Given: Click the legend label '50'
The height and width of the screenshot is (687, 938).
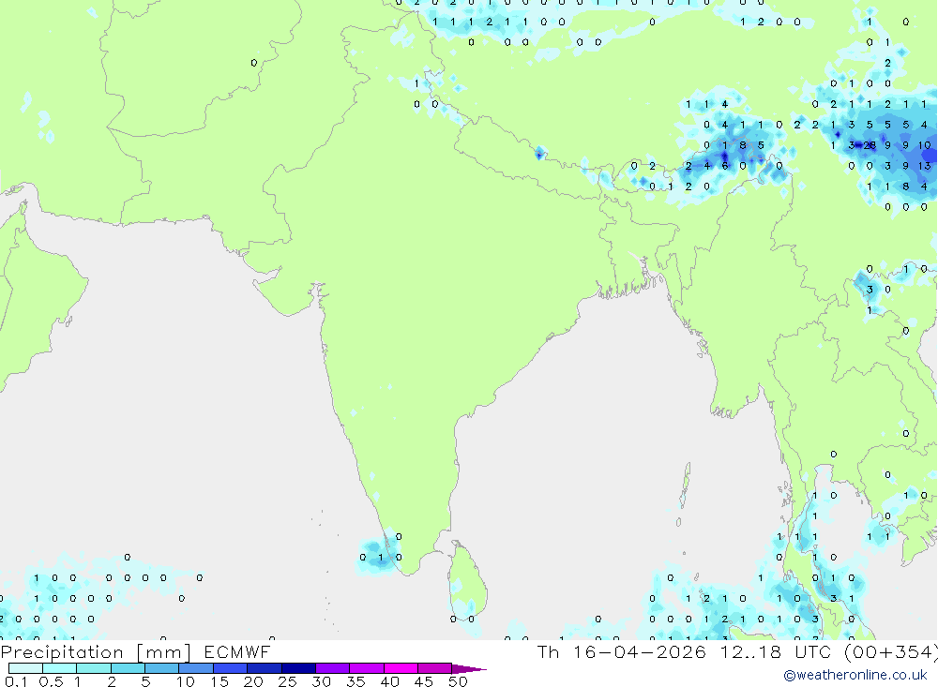Looking at the screenshot, I should (458, 681).
